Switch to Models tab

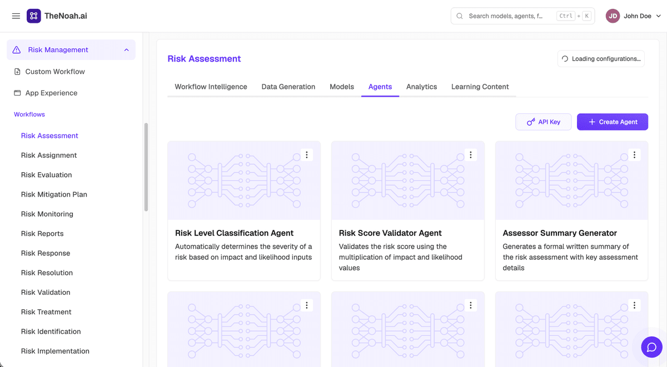[342, 87]
